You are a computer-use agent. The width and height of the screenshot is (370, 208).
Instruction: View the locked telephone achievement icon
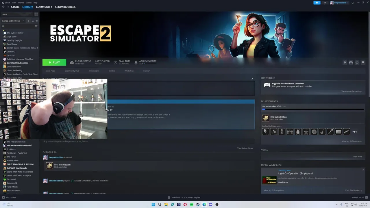[x=306, y=132]
